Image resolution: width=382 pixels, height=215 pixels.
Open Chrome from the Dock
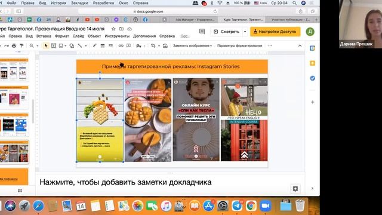click(x=251, y=206)
